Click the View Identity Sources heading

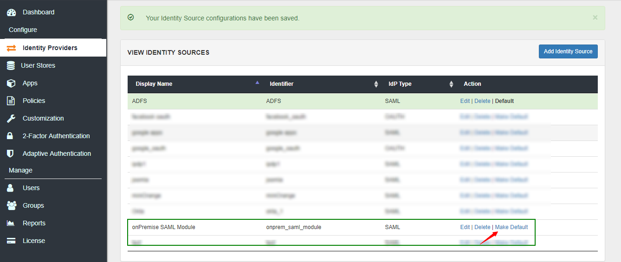[x=168, y=53]
